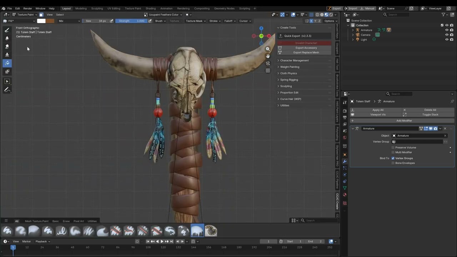The width and height of the screenshot is (457, 257).
Task: Hide Armature in viewport via eye icon
Action: click(x=447, y=30)
